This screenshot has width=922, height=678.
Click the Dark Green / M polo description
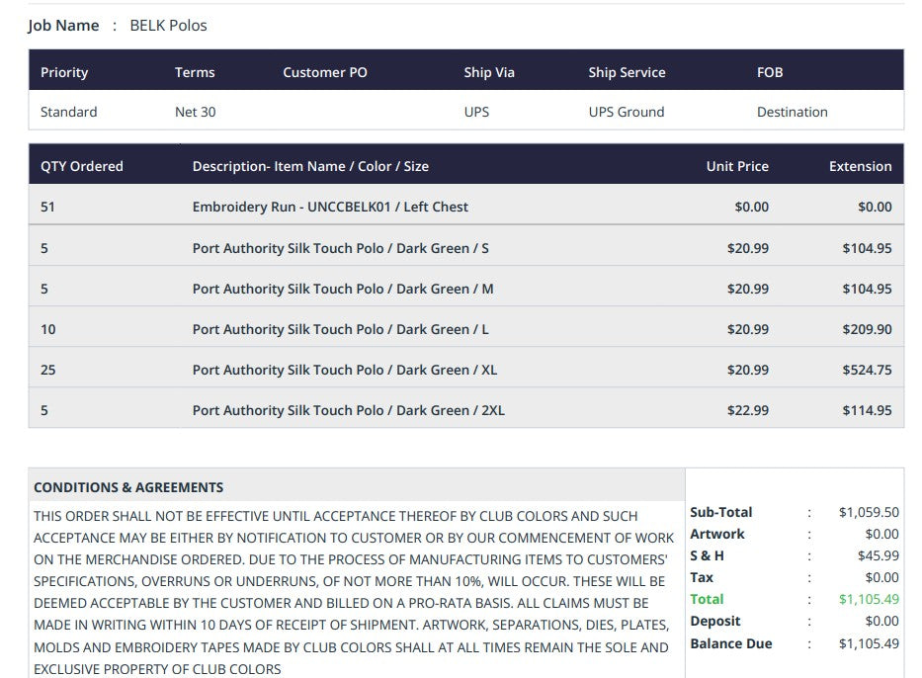343,289
